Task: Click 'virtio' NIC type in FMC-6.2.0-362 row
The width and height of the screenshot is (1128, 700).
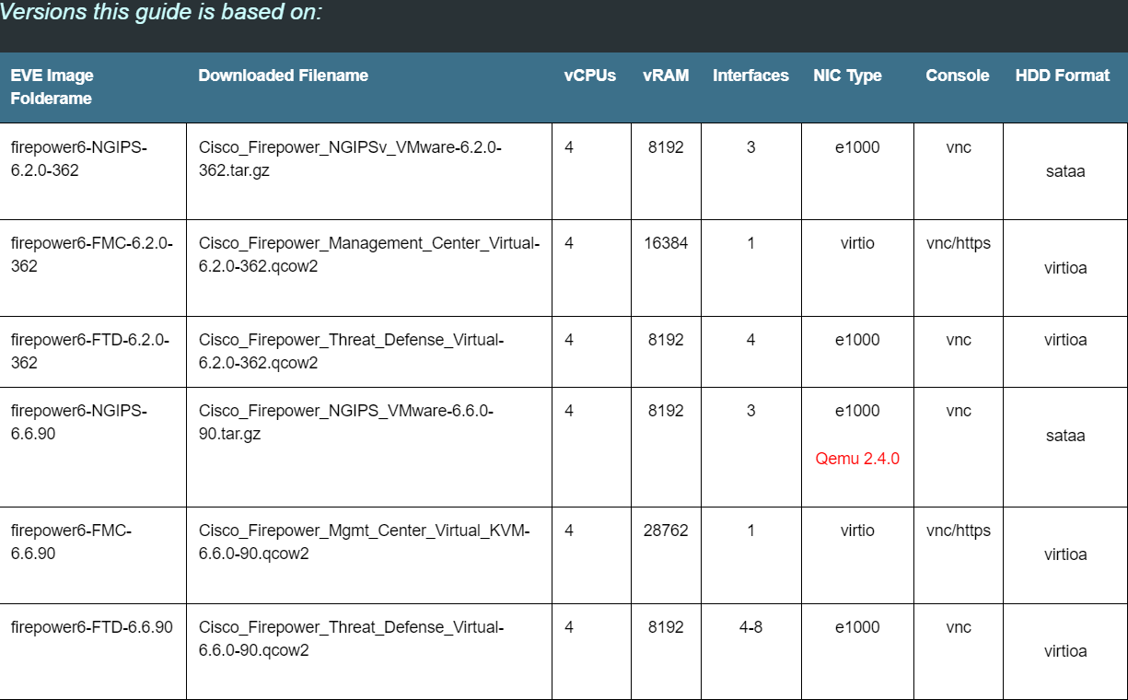Action: coord(857,244)
